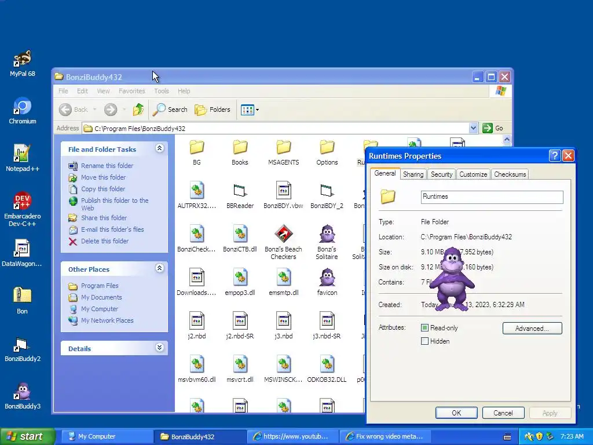Open the Back button history dropdown
Image resolution: width=593 pixels, height=445 pixels.
[x=94, y=110]
